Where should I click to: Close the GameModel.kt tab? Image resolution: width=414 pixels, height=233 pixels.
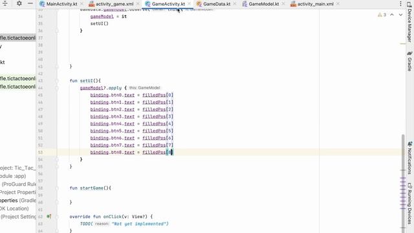283,4
